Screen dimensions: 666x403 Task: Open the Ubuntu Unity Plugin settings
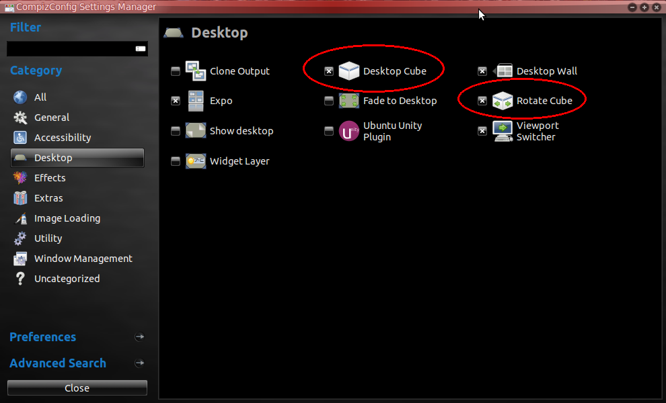(x=349, y=130)
